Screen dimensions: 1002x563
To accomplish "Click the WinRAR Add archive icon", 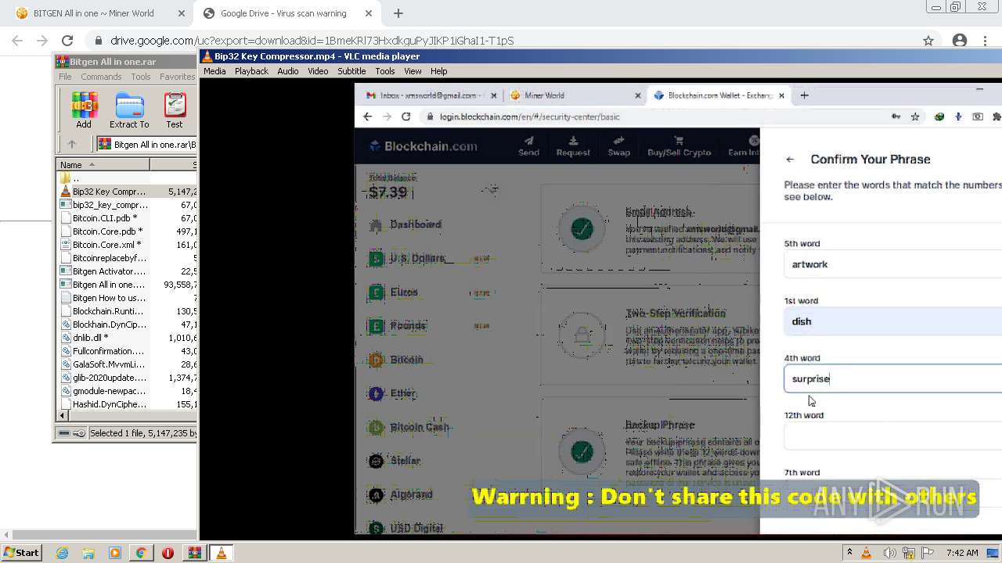I will coord(84,110).
